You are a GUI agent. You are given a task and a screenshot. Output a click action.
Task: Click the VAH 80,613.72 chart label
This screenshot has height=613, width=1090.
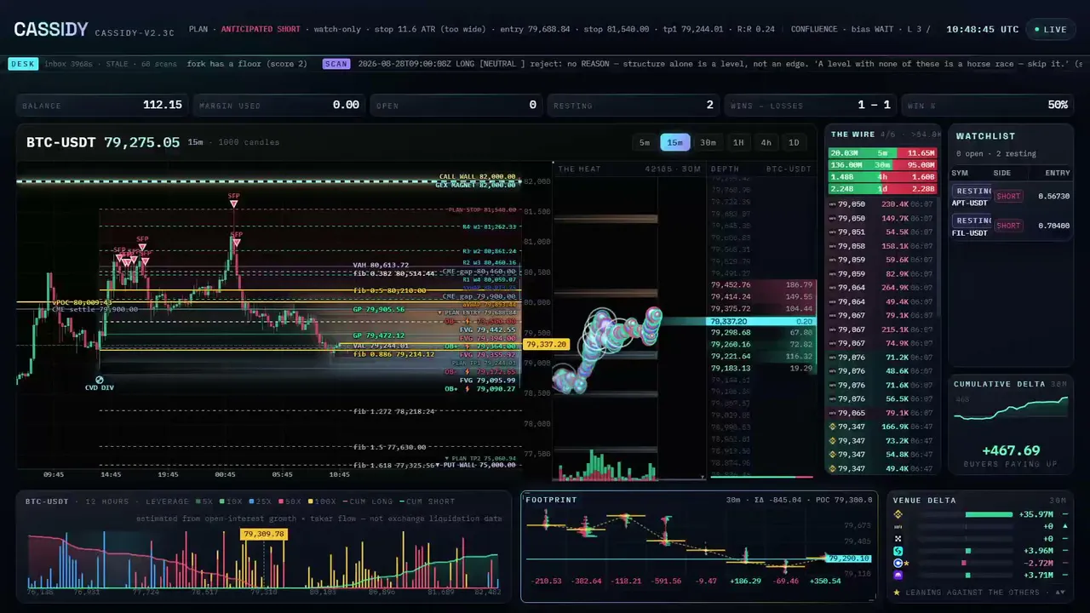(x=381, y=265)
